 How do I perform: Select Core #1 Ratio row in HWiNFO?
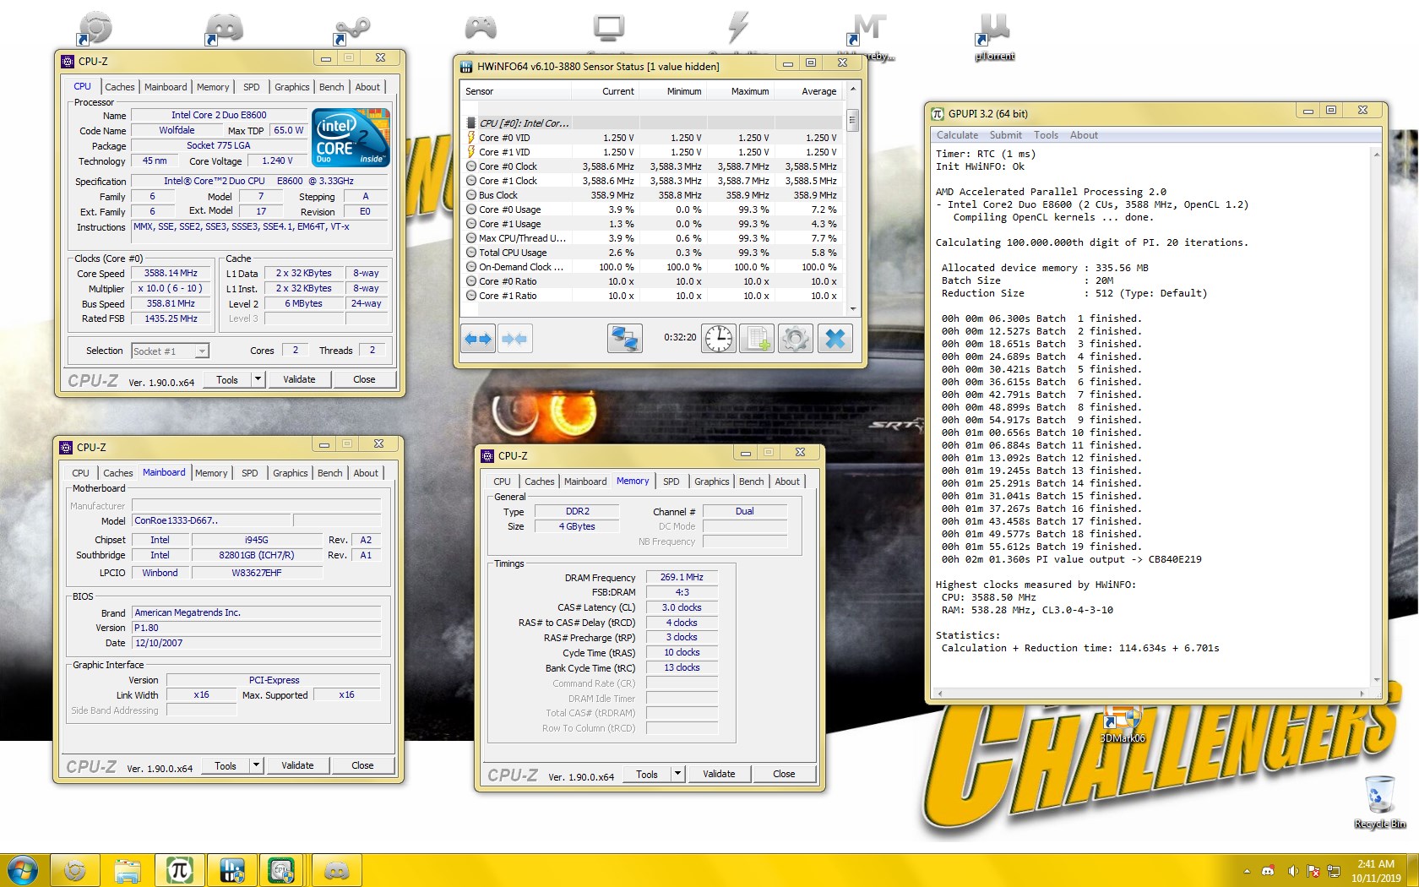[x=652, y=296]
